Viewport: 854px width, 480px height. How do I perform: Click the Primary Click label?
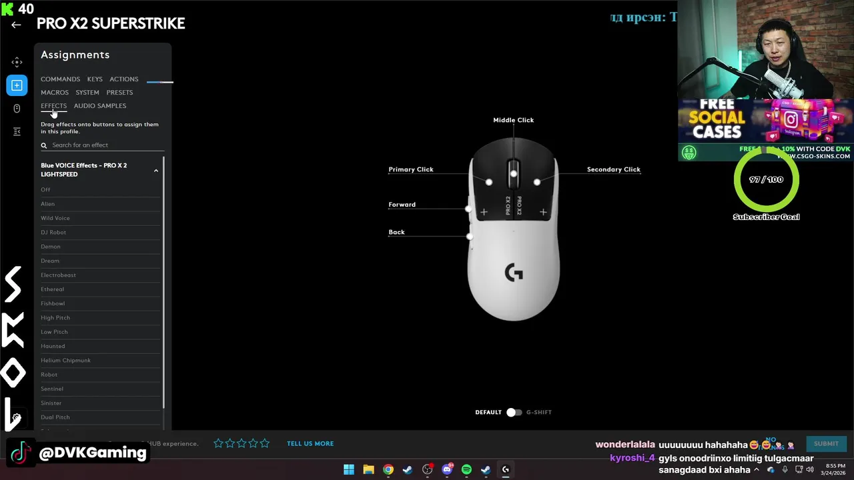411,169
